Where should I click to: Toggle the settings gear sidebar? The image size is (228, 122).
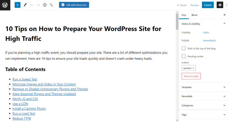(220, 5)
